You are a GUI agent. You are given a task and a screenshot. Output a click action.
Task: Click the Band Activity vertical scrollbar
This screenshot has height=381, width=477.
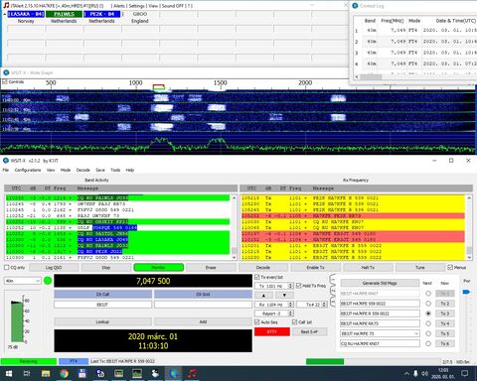click(235, 227)
